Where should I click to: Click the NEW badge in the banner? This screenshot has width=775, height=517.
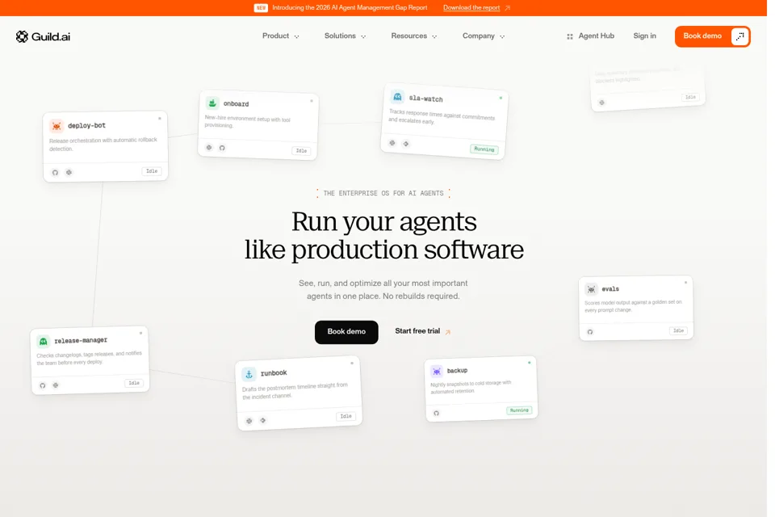(261, 8)
